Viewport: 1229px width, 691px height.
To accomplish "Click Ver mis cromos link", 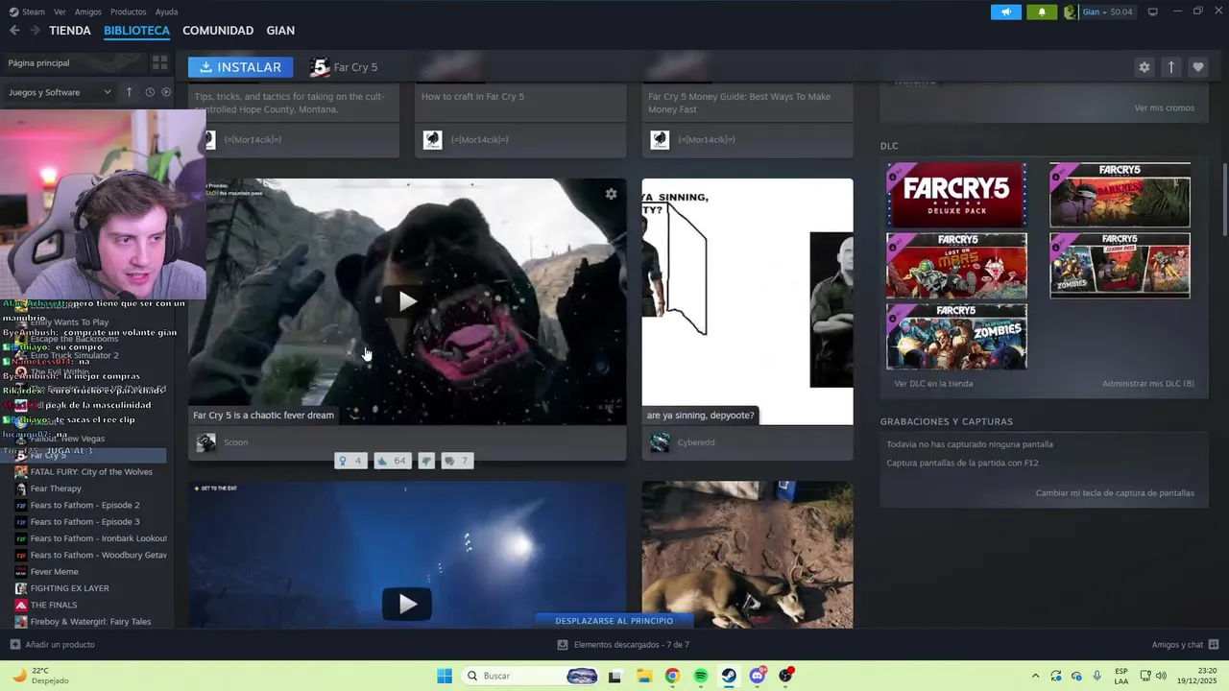I will pos(1165,107).
